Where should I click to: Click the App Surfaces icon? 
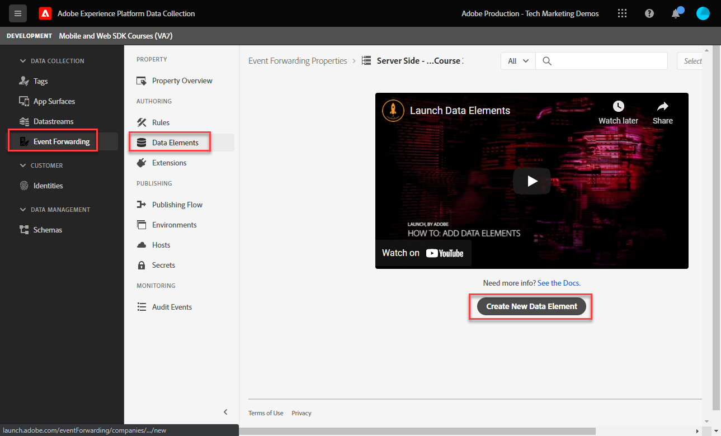tap(24, 101)
